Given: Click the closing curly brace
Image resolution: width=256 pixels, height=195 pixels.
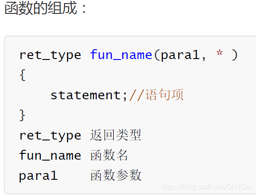Looking at the screenshot, I should [x=22, y=115].
